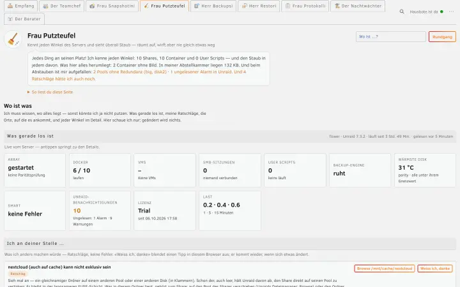Click the Der Teamchef tab icon
This screenshot has width=460, height=287.
(x=45, y=6)
